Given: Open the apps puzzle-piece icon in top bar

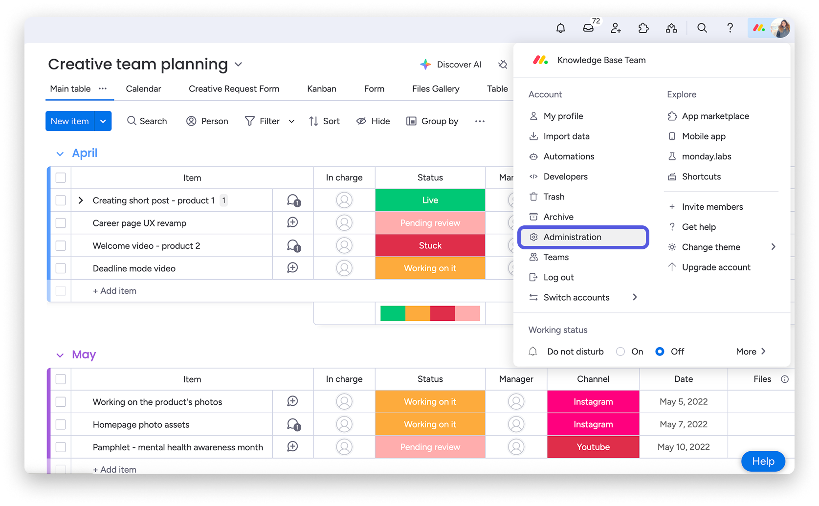Looking at the screenshot, I should click(x=643, y=28).
